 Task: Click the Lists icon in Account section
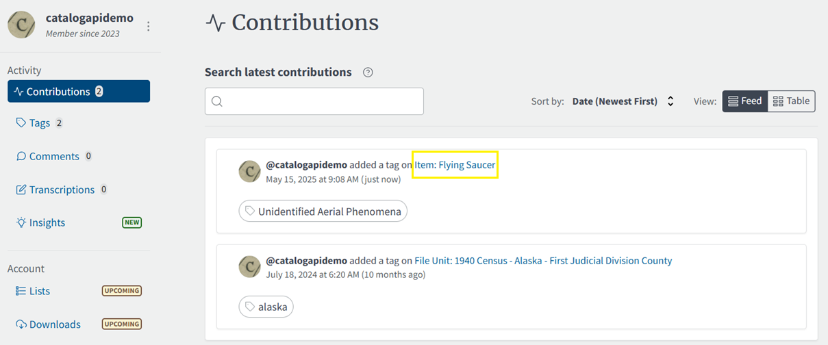[21, 291]
